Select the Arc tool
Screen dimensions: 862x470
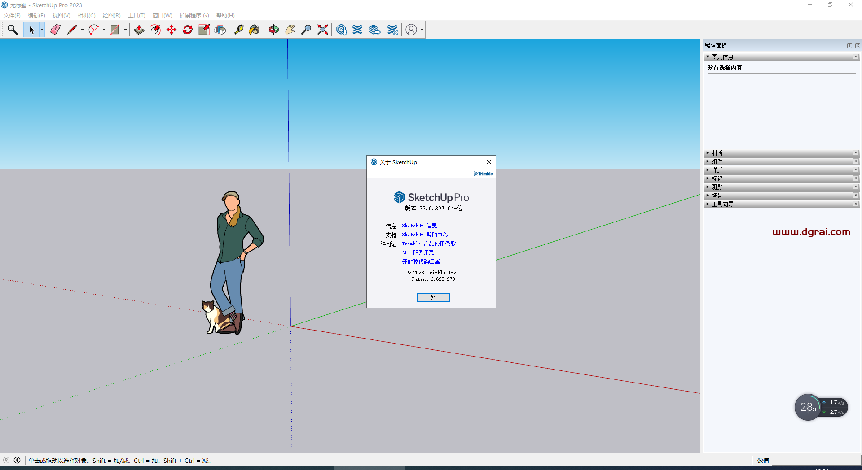pos(93,30)
